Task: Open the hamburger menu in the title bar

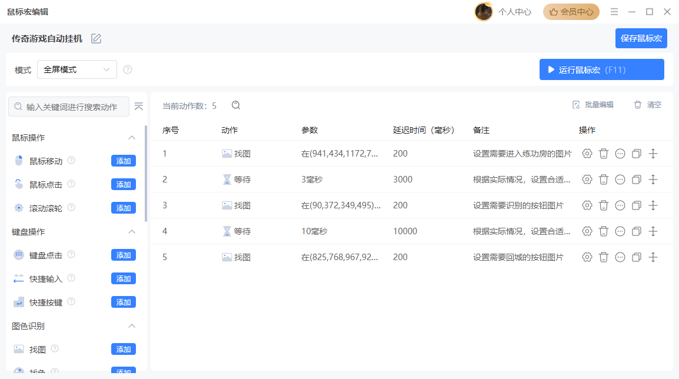Action: pyautogui.click(x=614, y=11)
